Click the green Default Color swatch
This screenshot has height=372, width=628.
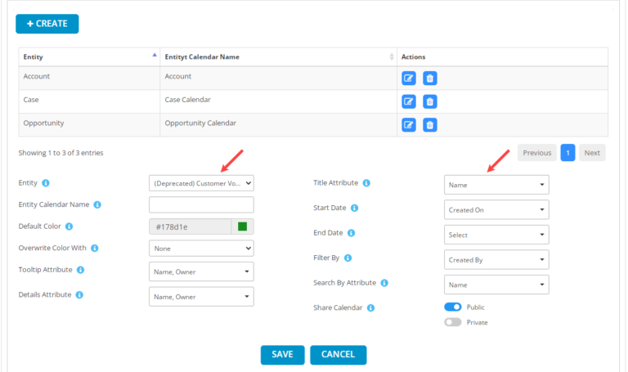coord(242,226)
